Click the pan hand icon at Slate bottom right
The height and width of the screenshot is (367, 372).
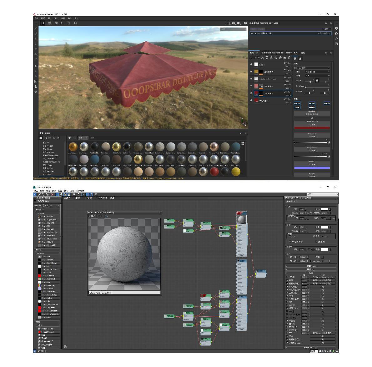[320, 351]
